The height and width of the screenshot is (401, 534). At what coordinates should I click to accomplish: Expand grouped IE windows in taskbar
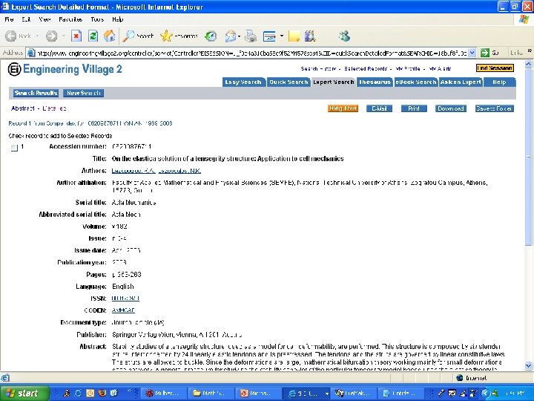pyautogui.click(x=326, y=394)
